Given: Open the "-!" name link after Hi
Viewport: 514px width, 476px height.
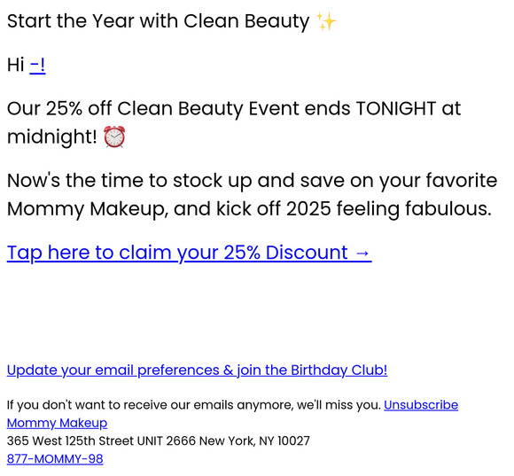Looking at the screenshot, I should coord(37,65).
